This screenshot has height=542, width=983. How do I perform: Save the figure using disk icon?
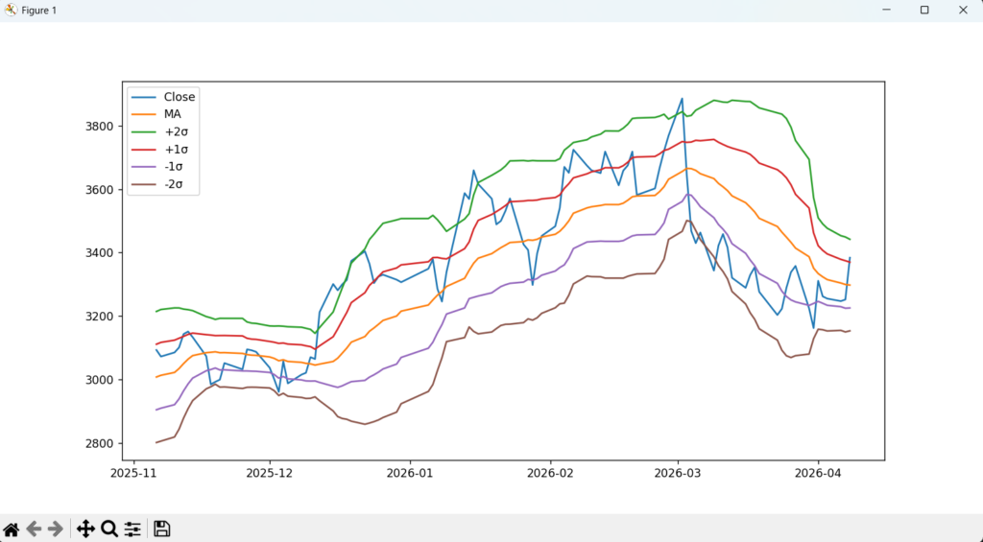coord(162,529)
